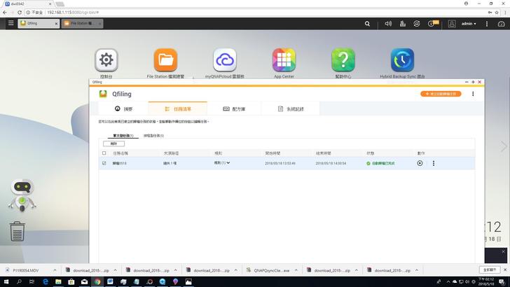Tick the checkbox for the filing task row

tap(104, 163)
